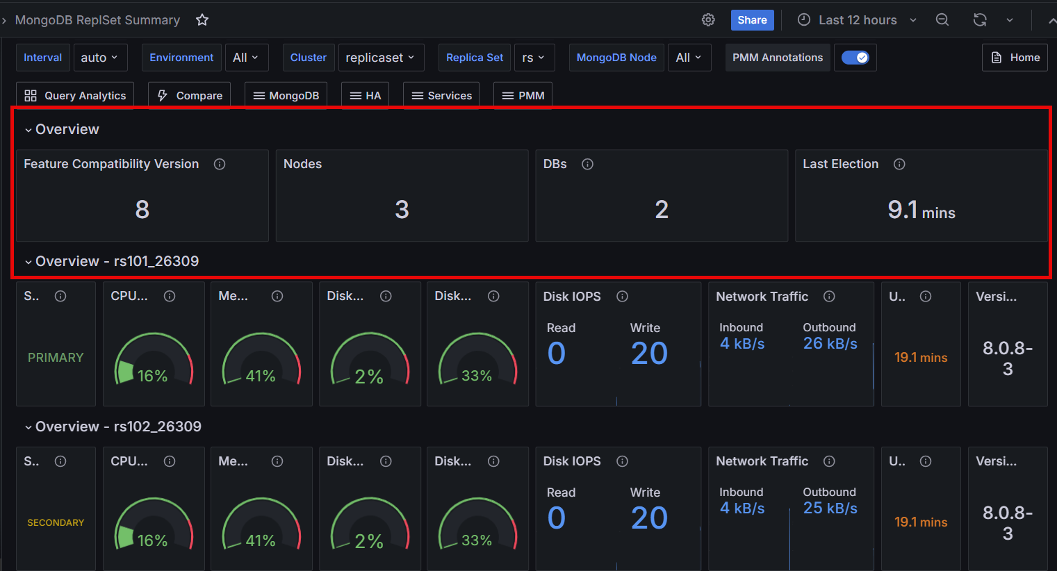
Task: Show info for rs101 Disk IOPS panel
Action: tap(623, 297)
